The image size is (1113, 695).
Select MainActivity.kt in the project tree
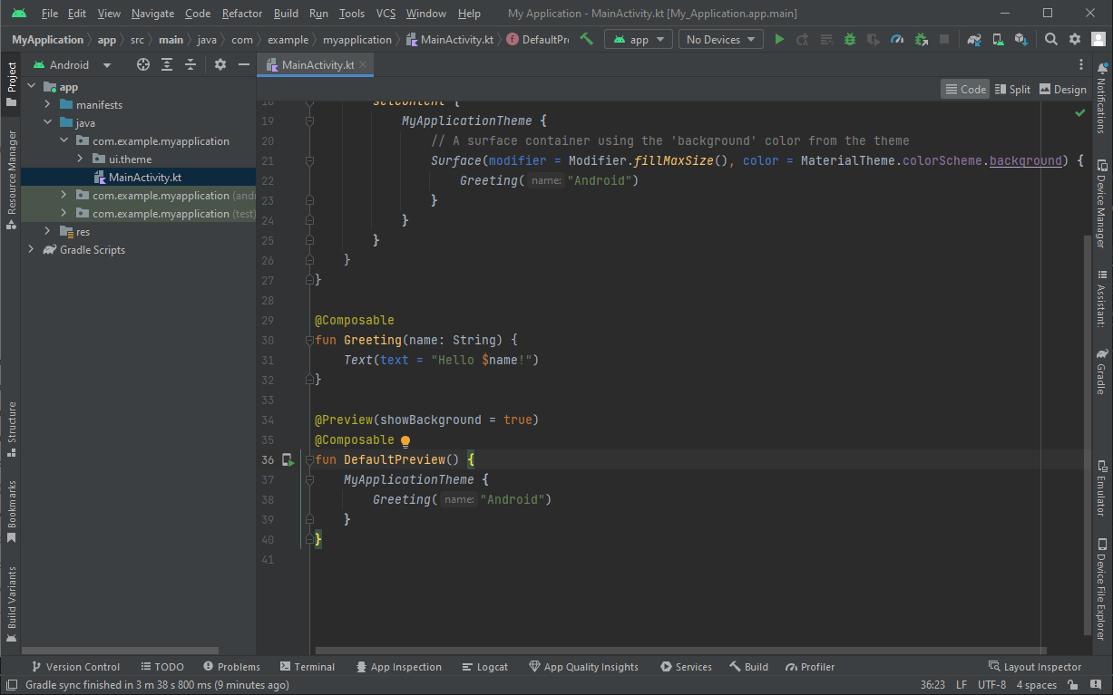click(138, 178)
